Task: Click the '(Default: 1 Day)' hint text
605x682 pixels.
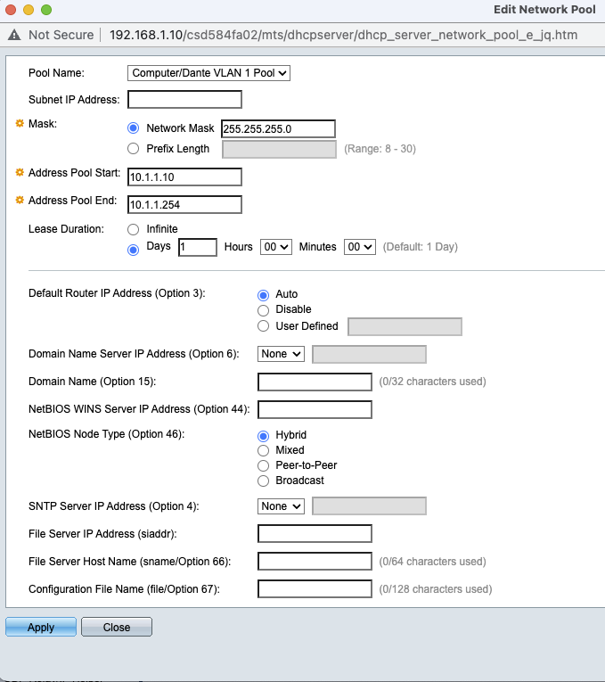Action: point(421,247)
